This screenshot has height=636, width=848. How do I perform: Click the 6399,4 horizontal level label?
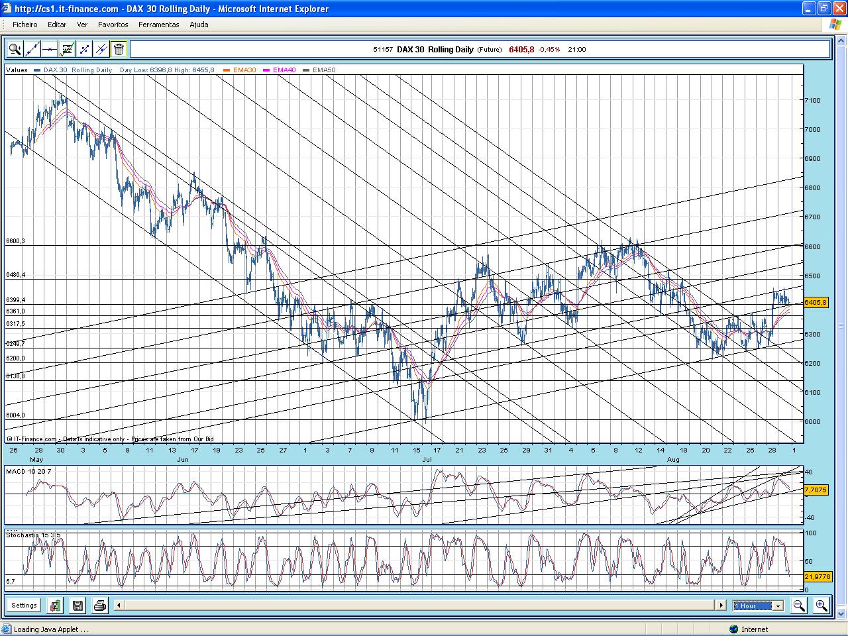tap(15, 300)
